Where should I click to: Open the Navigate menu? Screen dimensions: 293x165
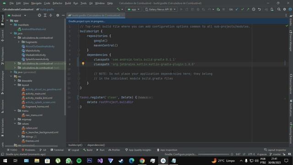tap(37, 3)
